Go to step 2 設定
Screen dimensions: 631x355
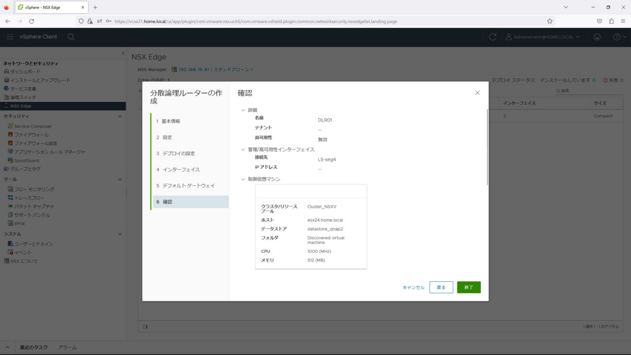click(x=190, y=137)
